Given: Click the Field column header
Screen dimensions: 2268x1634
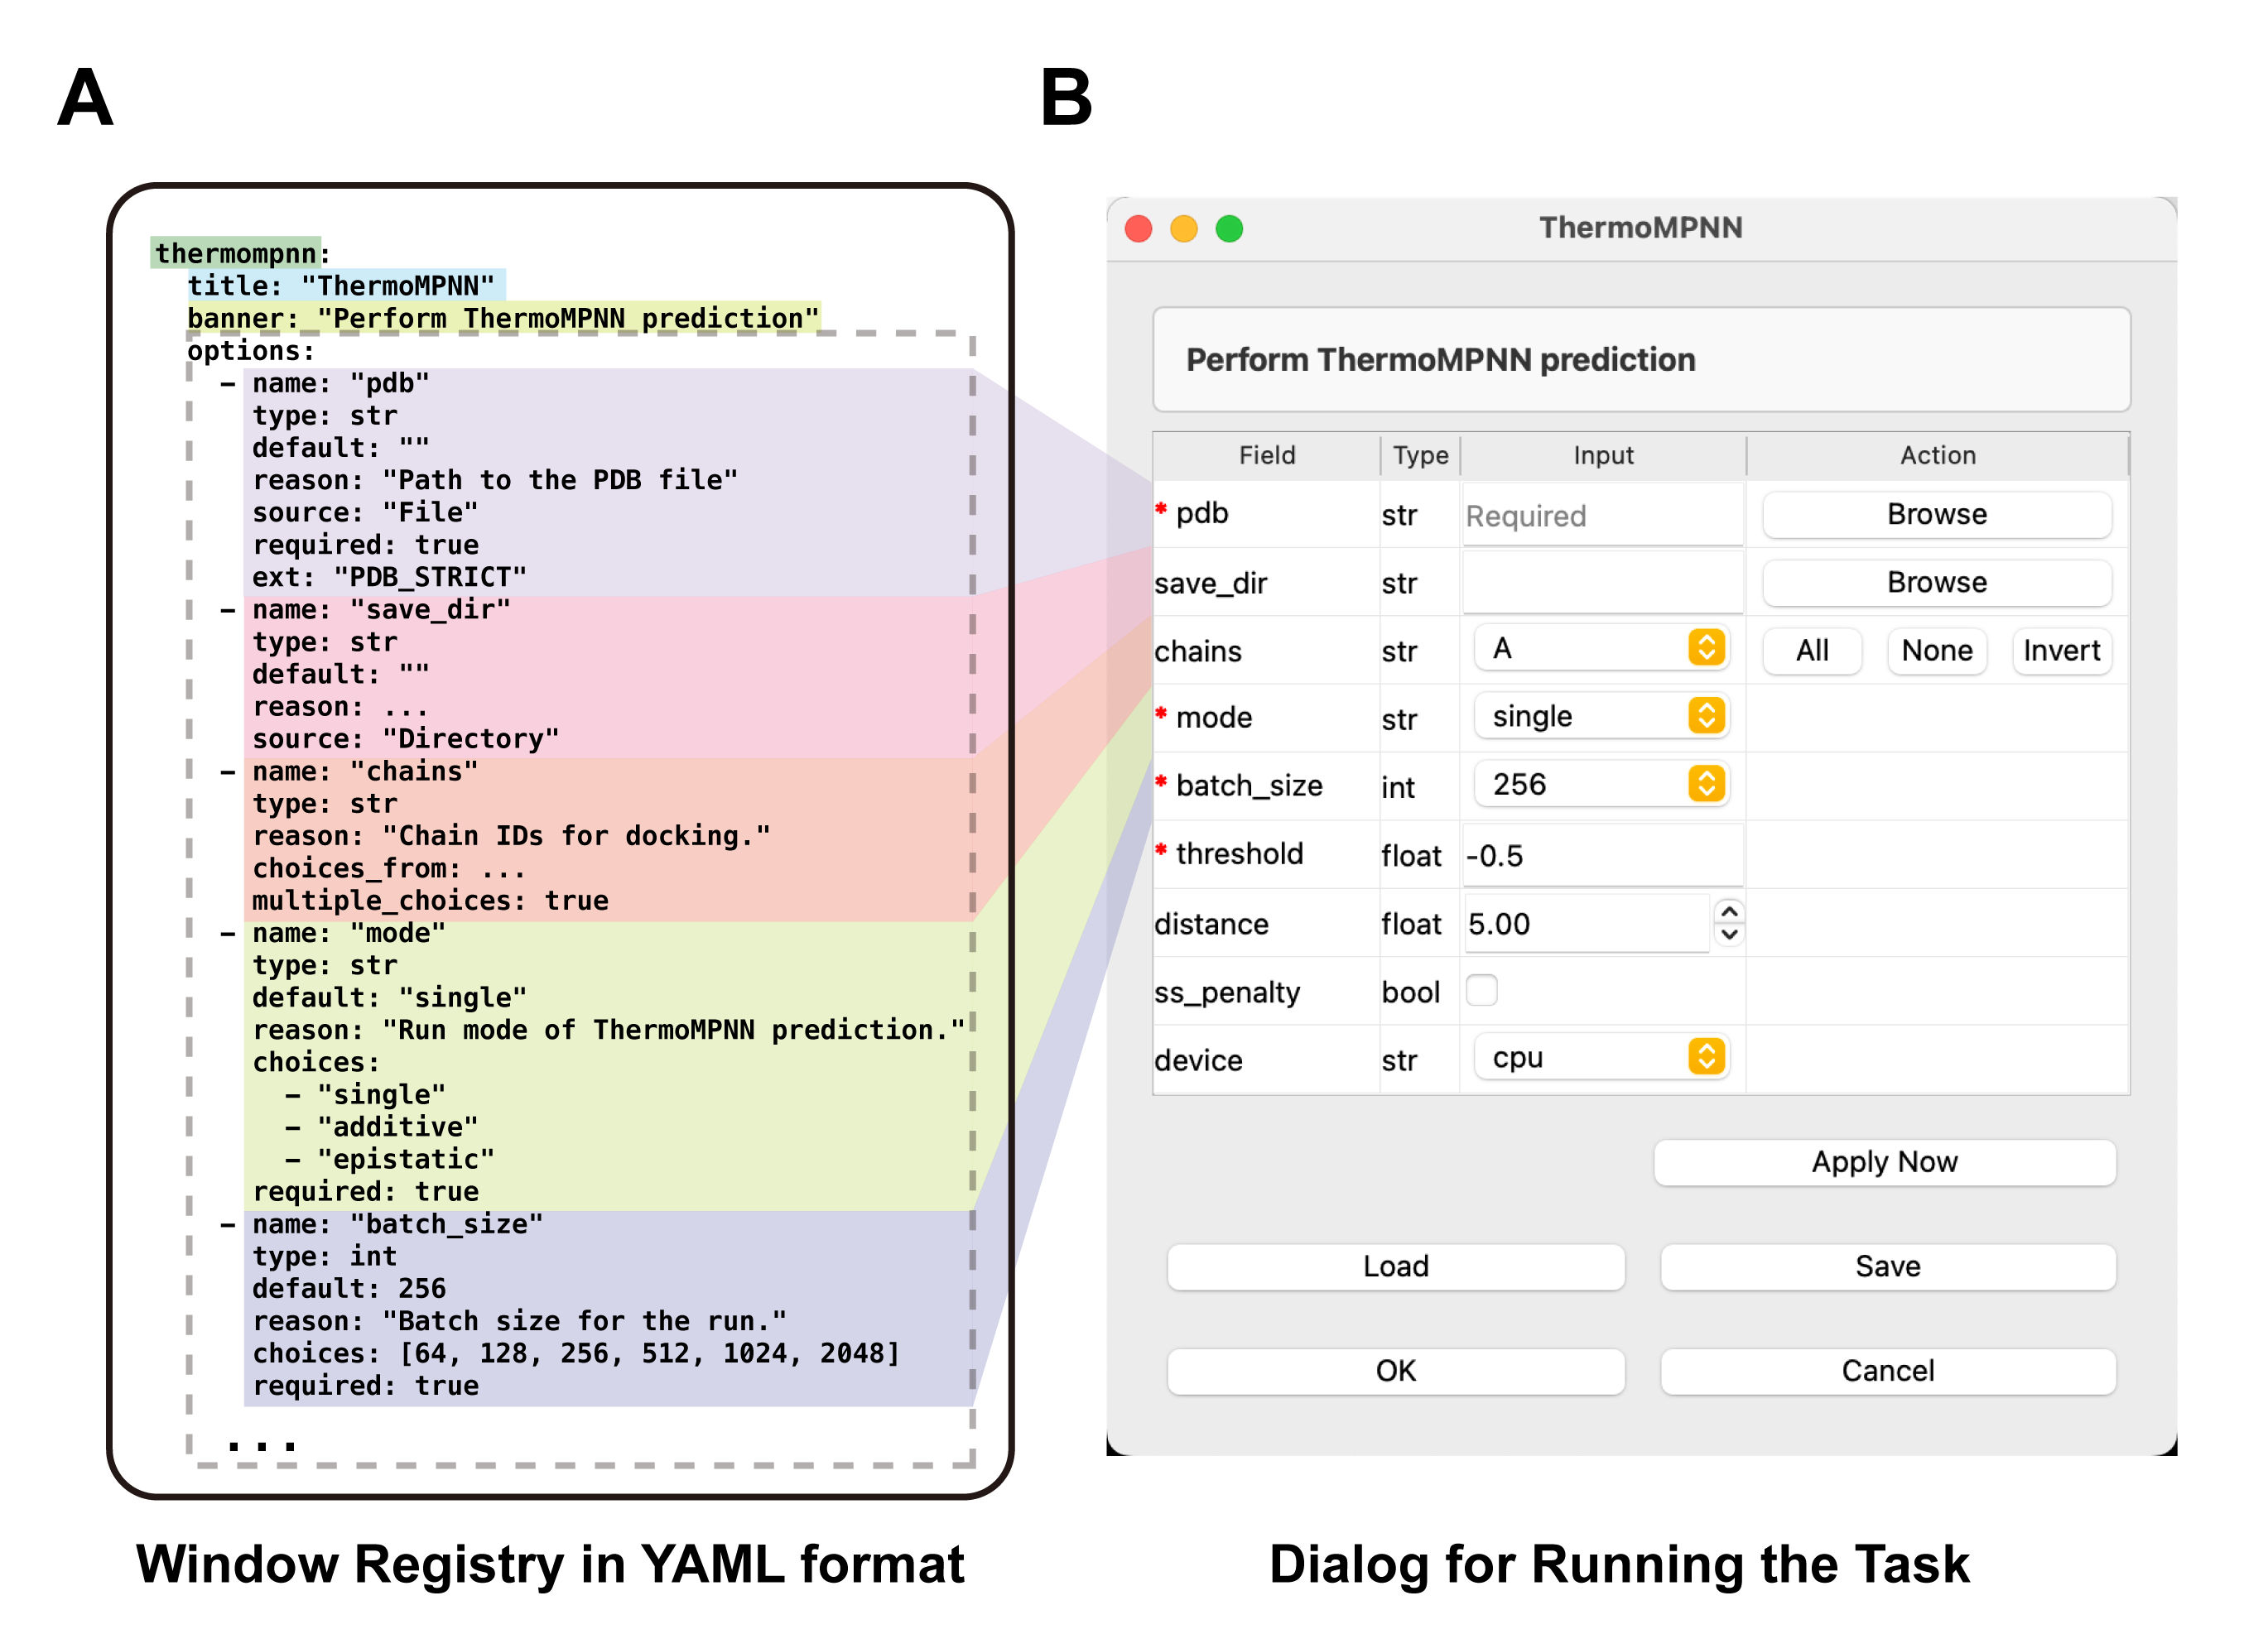Looking at the screenshot, I should tap(1266, 454).
